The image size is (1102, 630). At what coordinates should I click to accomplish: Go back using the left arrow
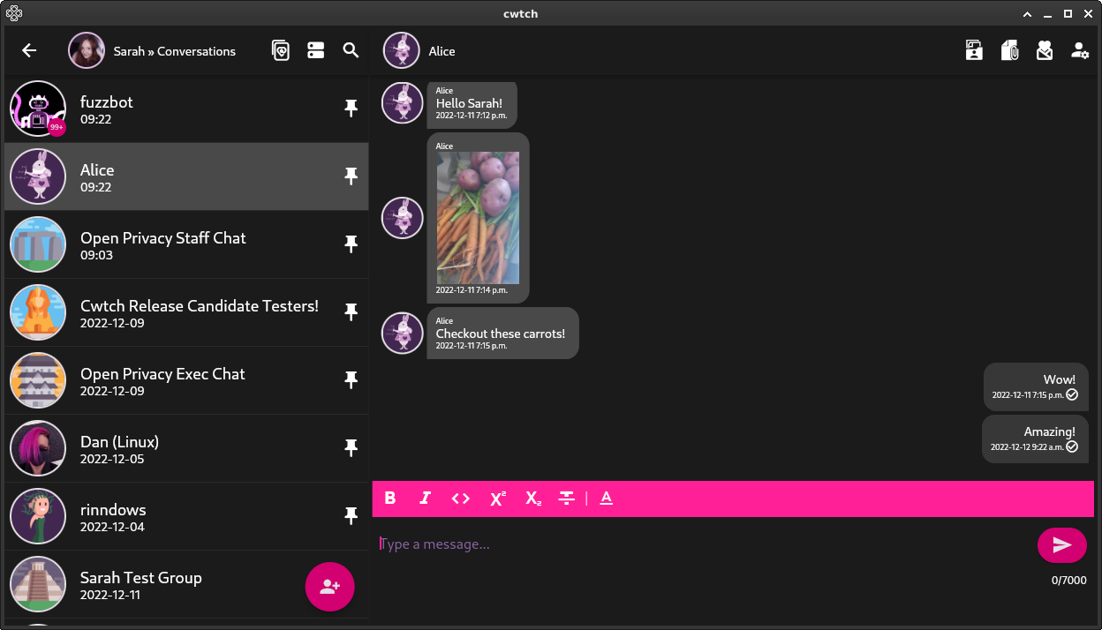point(29,50)
